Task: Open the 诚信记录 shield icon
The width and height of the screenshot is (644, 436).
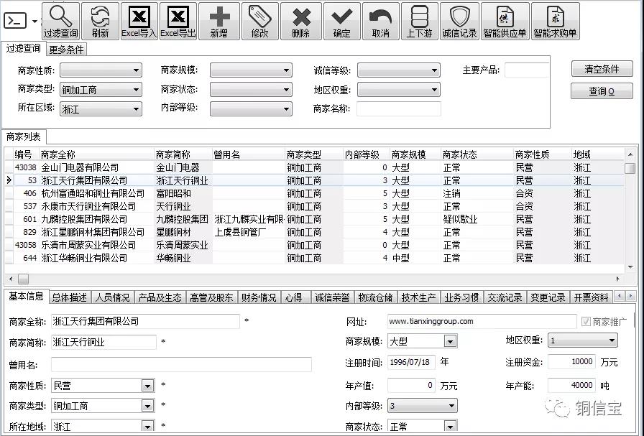Action: [x=459, y=16]
